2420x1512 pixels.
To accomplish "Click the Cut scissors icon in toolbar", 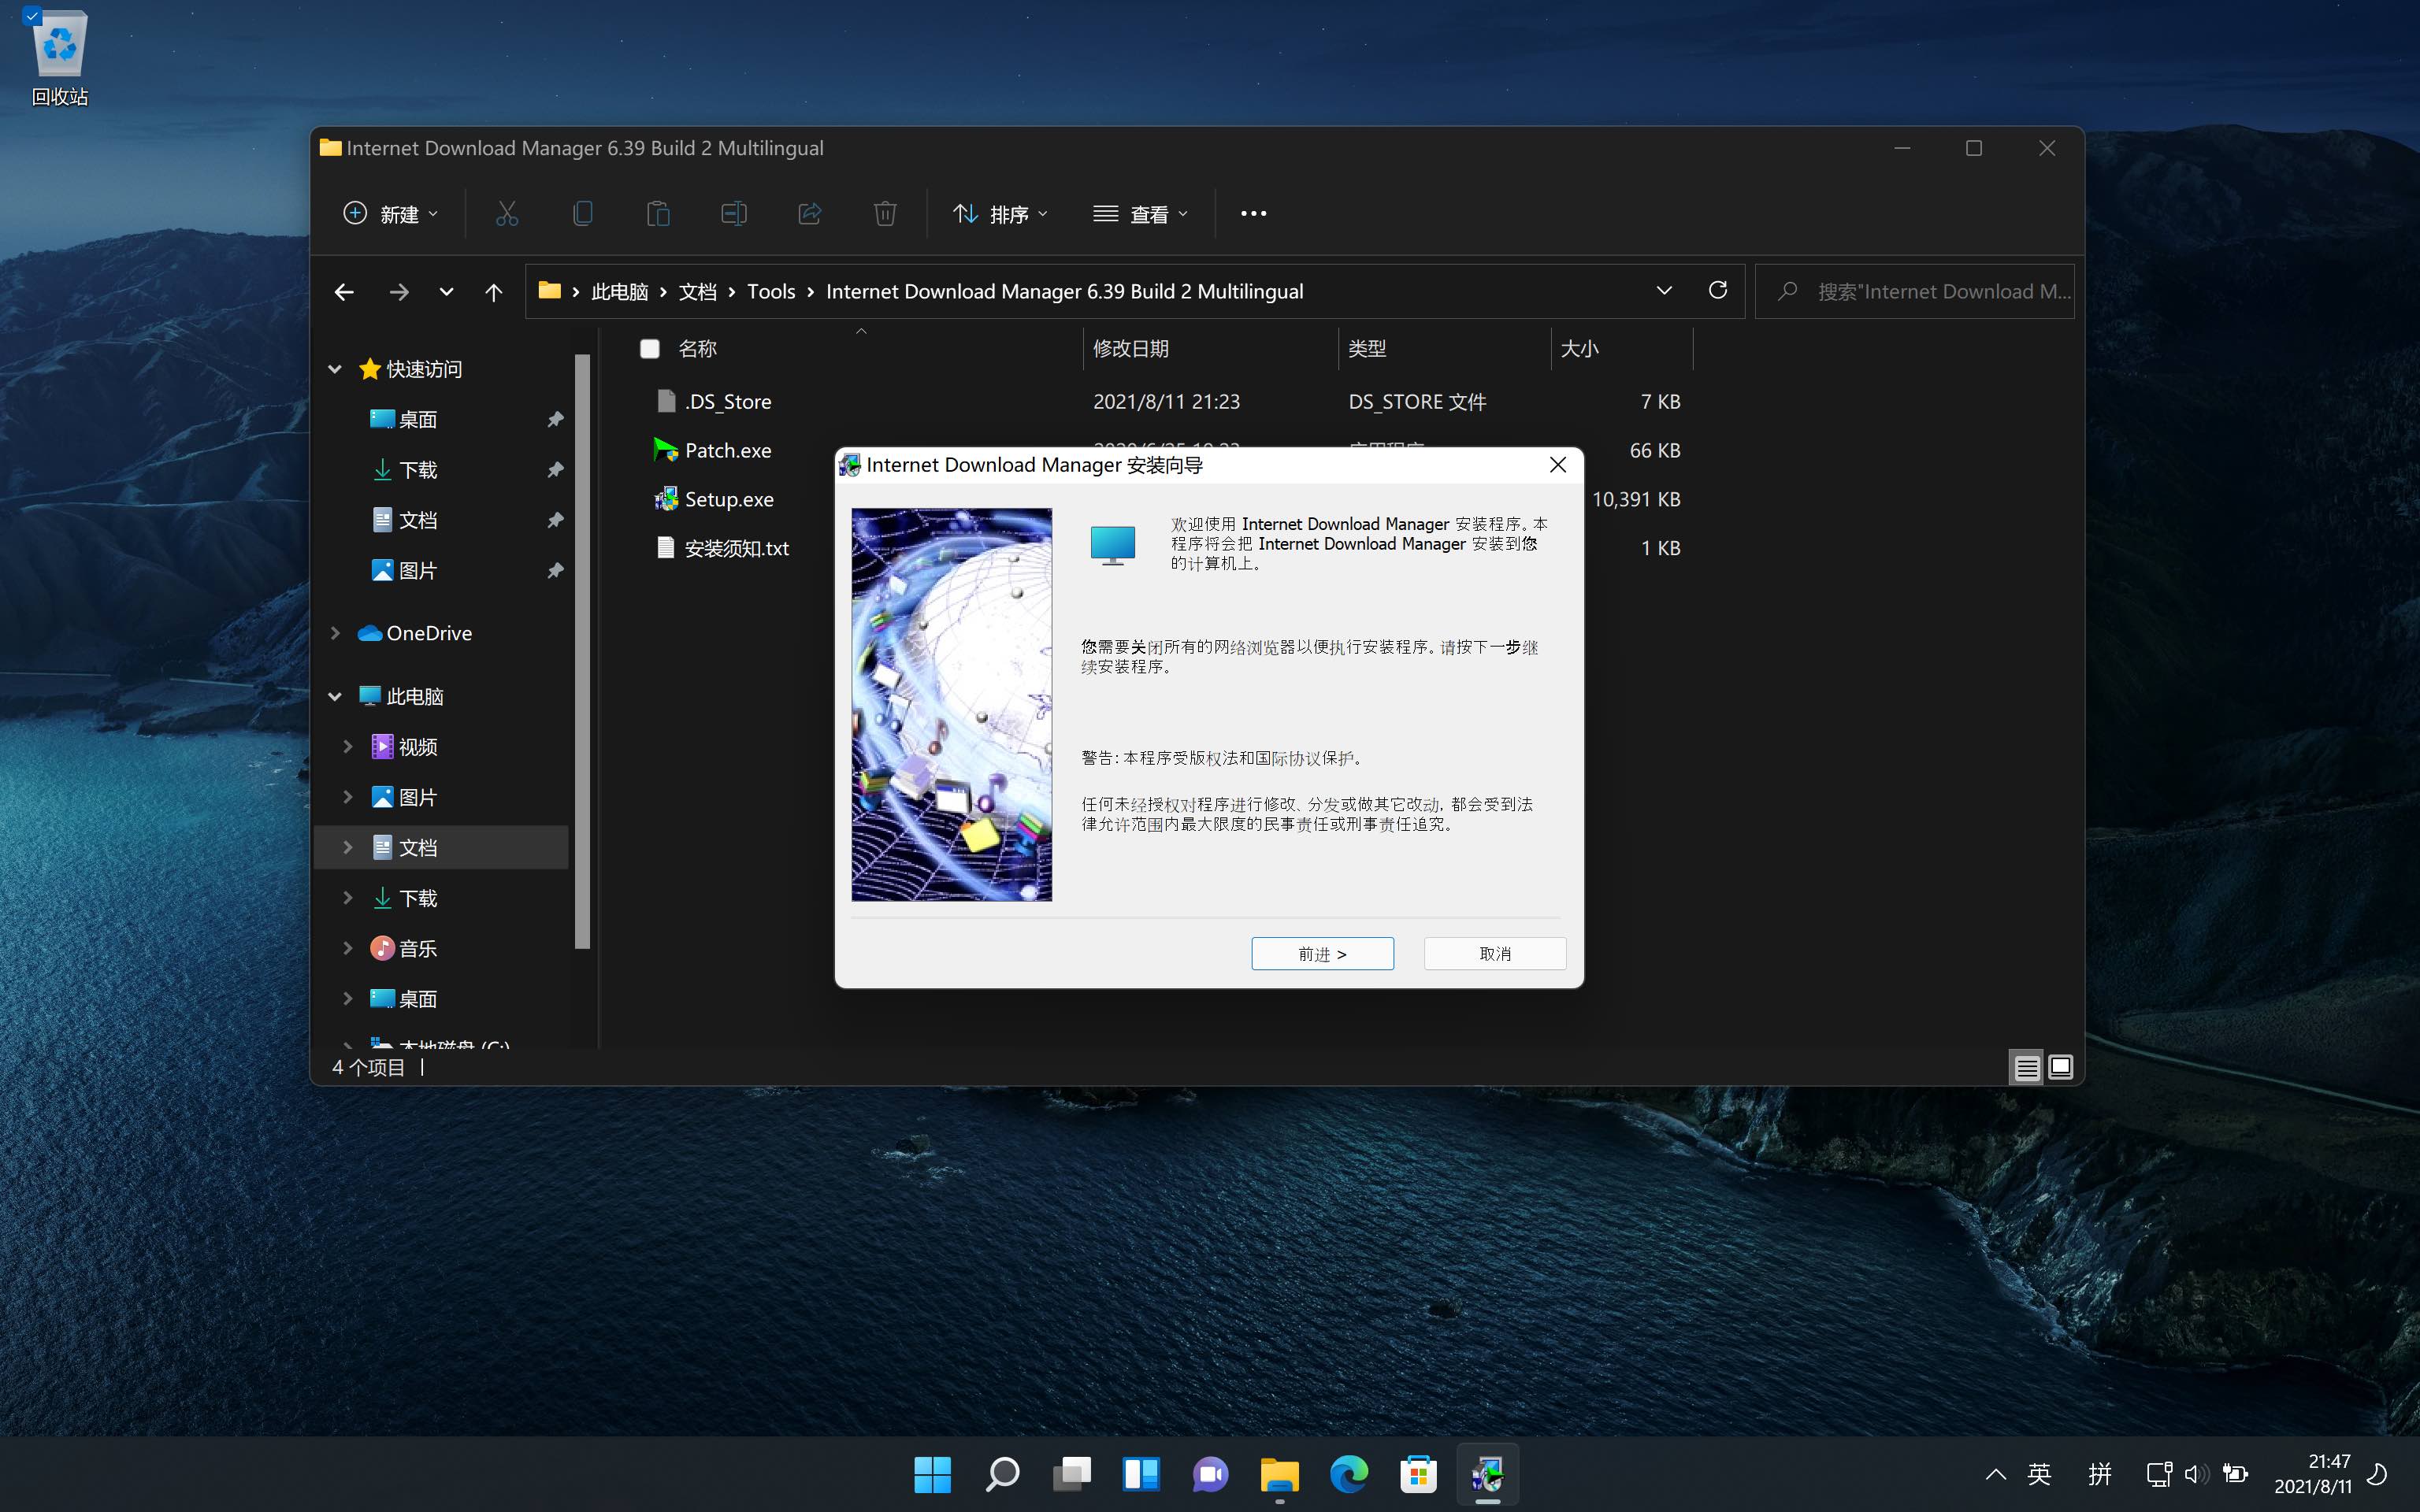I will click(507, 213).
